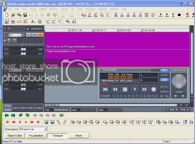Screen dimensions: 195x144
Task: Click the New project icon in toolbar
Action: (x=7, y=15)
